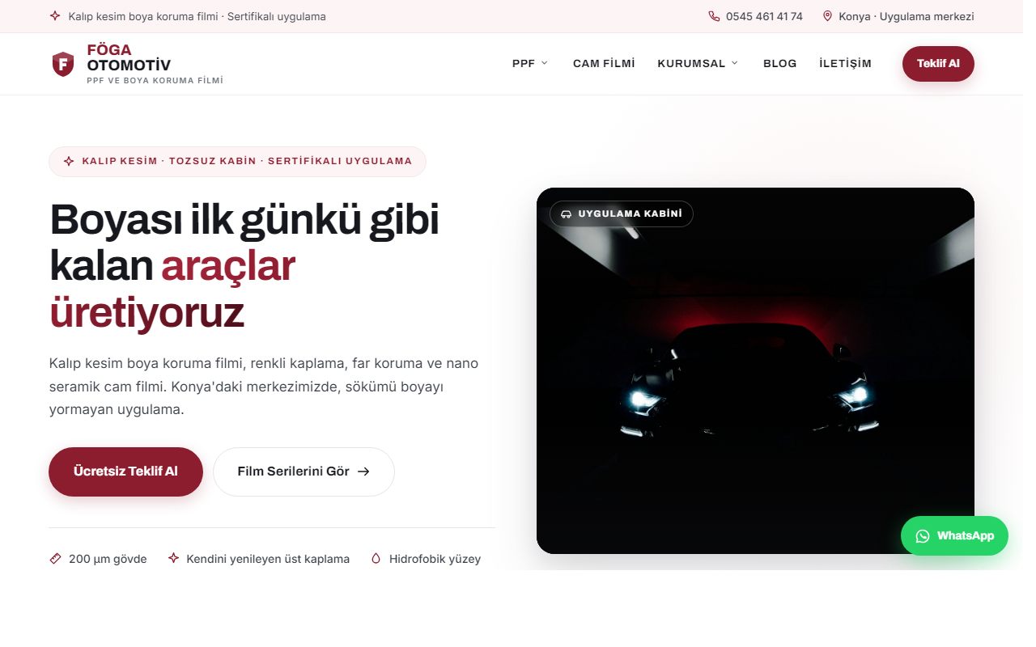Click the 'UYGULAMA KABİNİ' badge text

click(631, 214)
